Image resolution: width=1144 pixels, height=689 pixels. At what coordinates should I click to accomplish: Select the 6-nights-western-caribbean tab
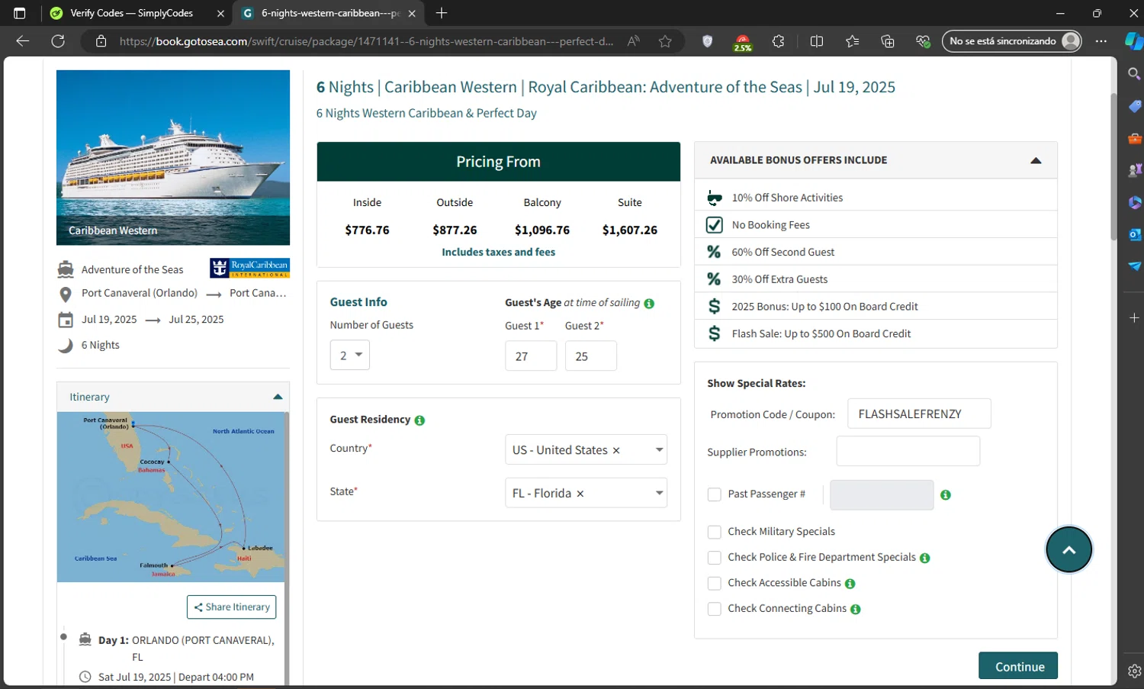click(329, 13)
